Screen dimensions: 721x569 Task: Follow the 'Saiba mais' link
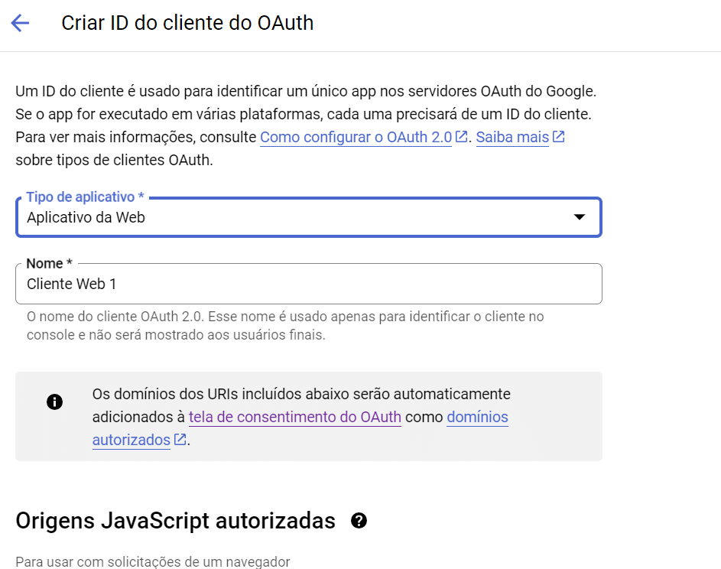click(x=512, y=138)
